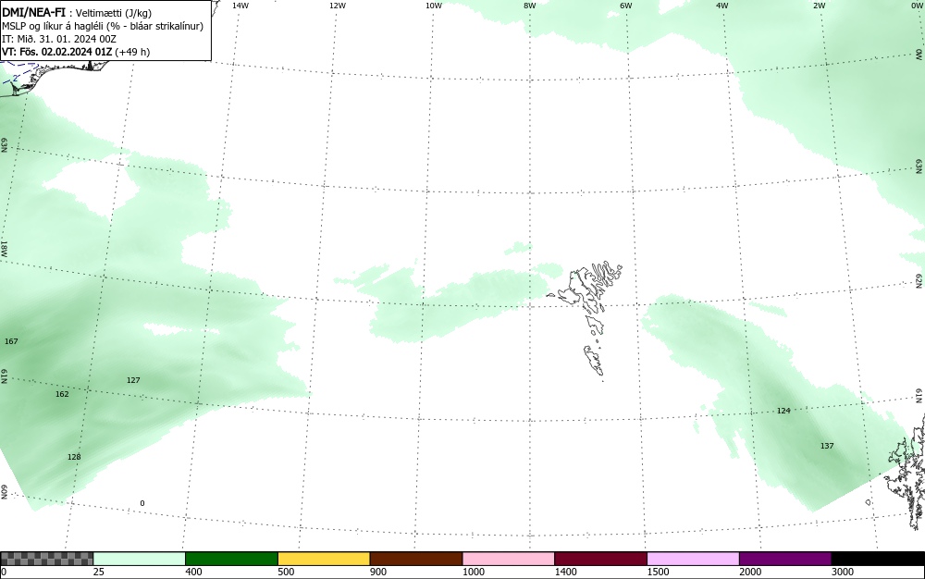Click the maroon legend swatch for 1400
The width and height of the screenshot is (925, 579).
(600, 559)
